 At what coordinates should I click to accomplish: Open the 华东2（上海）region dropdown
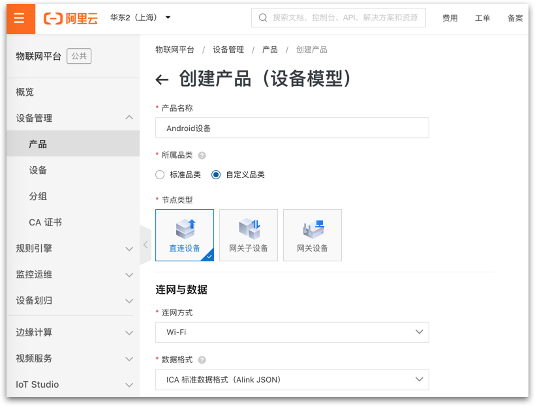[x=140, y=18]
